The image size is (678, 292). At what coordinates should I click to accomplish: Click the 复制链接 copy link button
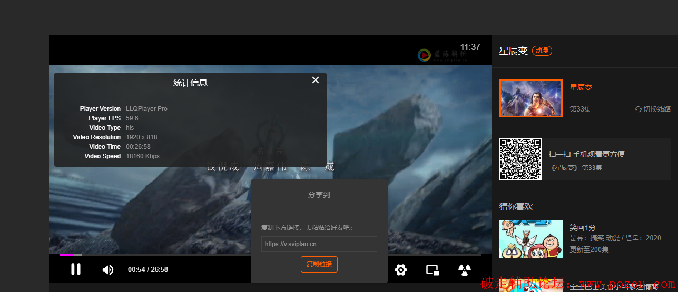319,264
